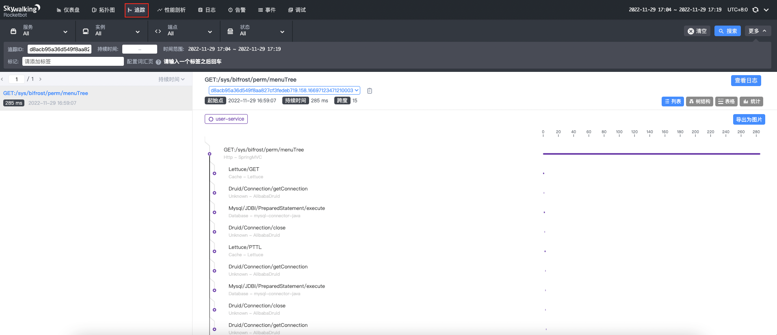Switch trace view to 统计
The width and height of the screenshot is (777, 335).
[751, 102]
